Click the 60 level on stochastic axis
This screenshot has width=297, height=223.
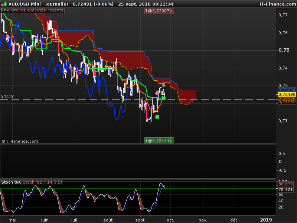281,194
